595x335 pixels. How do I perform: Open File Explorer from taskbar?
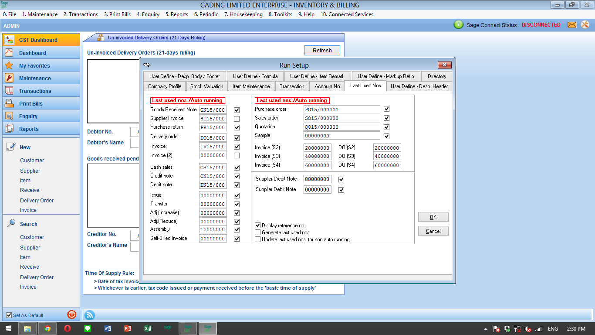27,328
